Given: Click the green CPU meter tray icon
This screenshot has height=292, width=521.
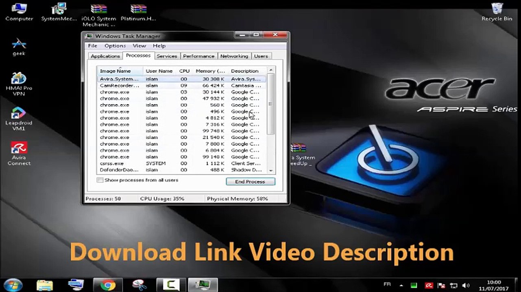Looking at the screenshot, I should click(414, 286).
